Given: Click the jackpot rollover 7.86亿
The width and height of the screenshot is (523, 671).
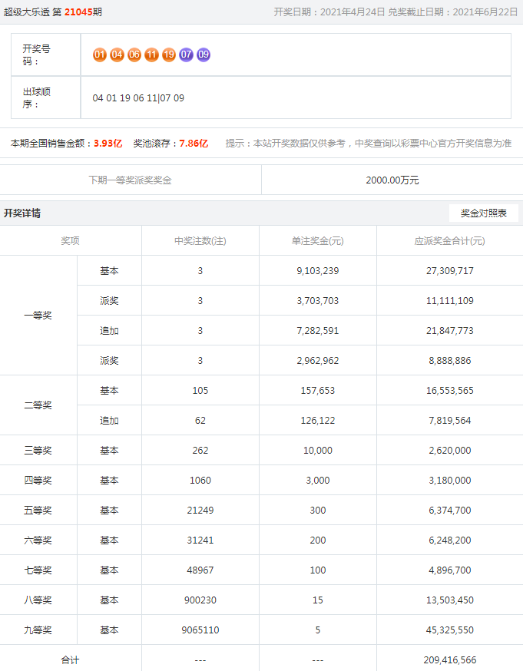Looking at the screenshot, I should [194, 144].
